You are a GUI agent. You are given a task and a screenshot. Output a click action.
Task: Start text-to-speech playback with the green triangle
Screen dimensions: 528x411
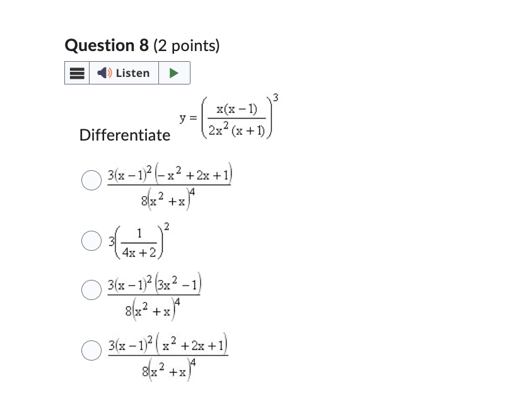coord(173,72)
